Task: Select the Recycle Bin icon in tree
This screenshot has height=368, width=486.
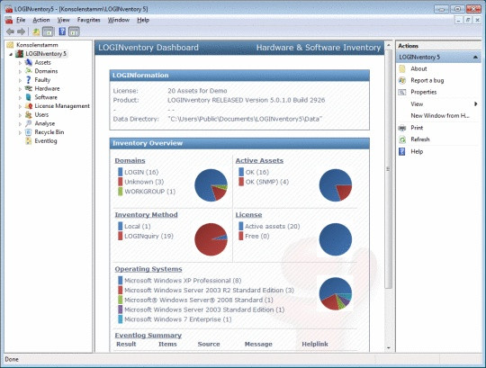Action: point(29,132)
